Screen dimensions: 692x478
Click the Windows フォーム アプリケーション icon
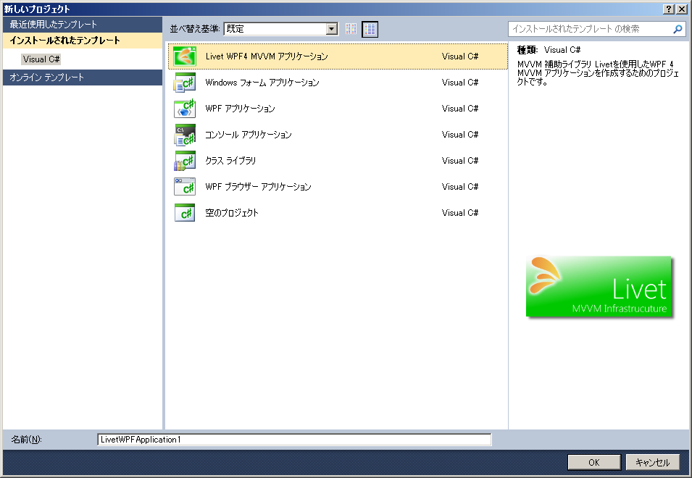pos(185,83)
